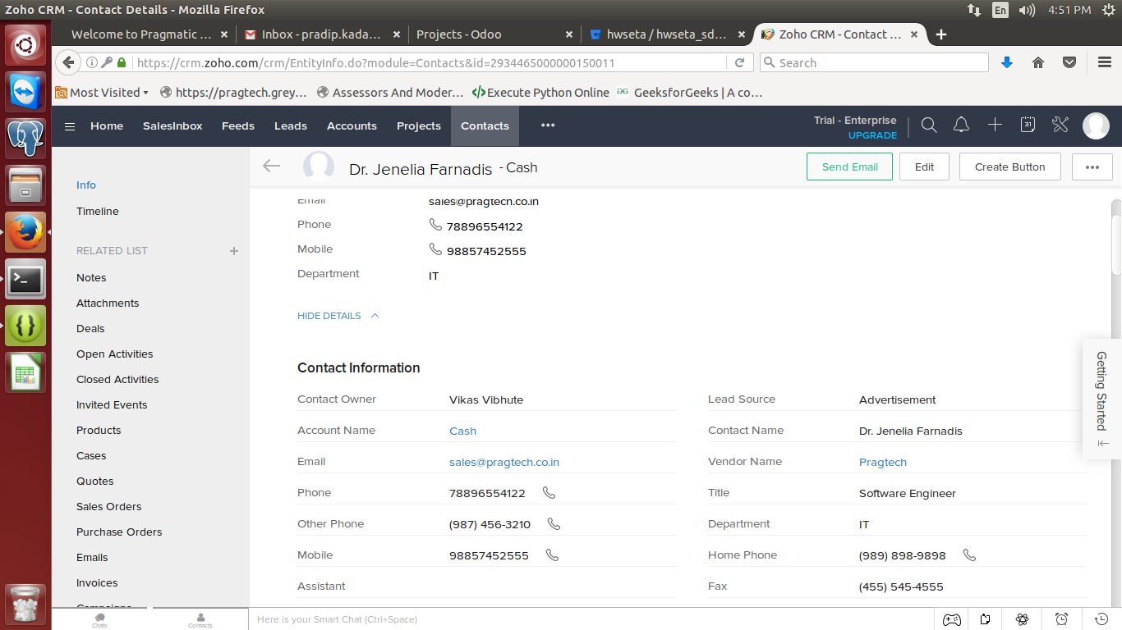
Task: Switch to Inbox Gmail browser tab
Action: point(322,34)
